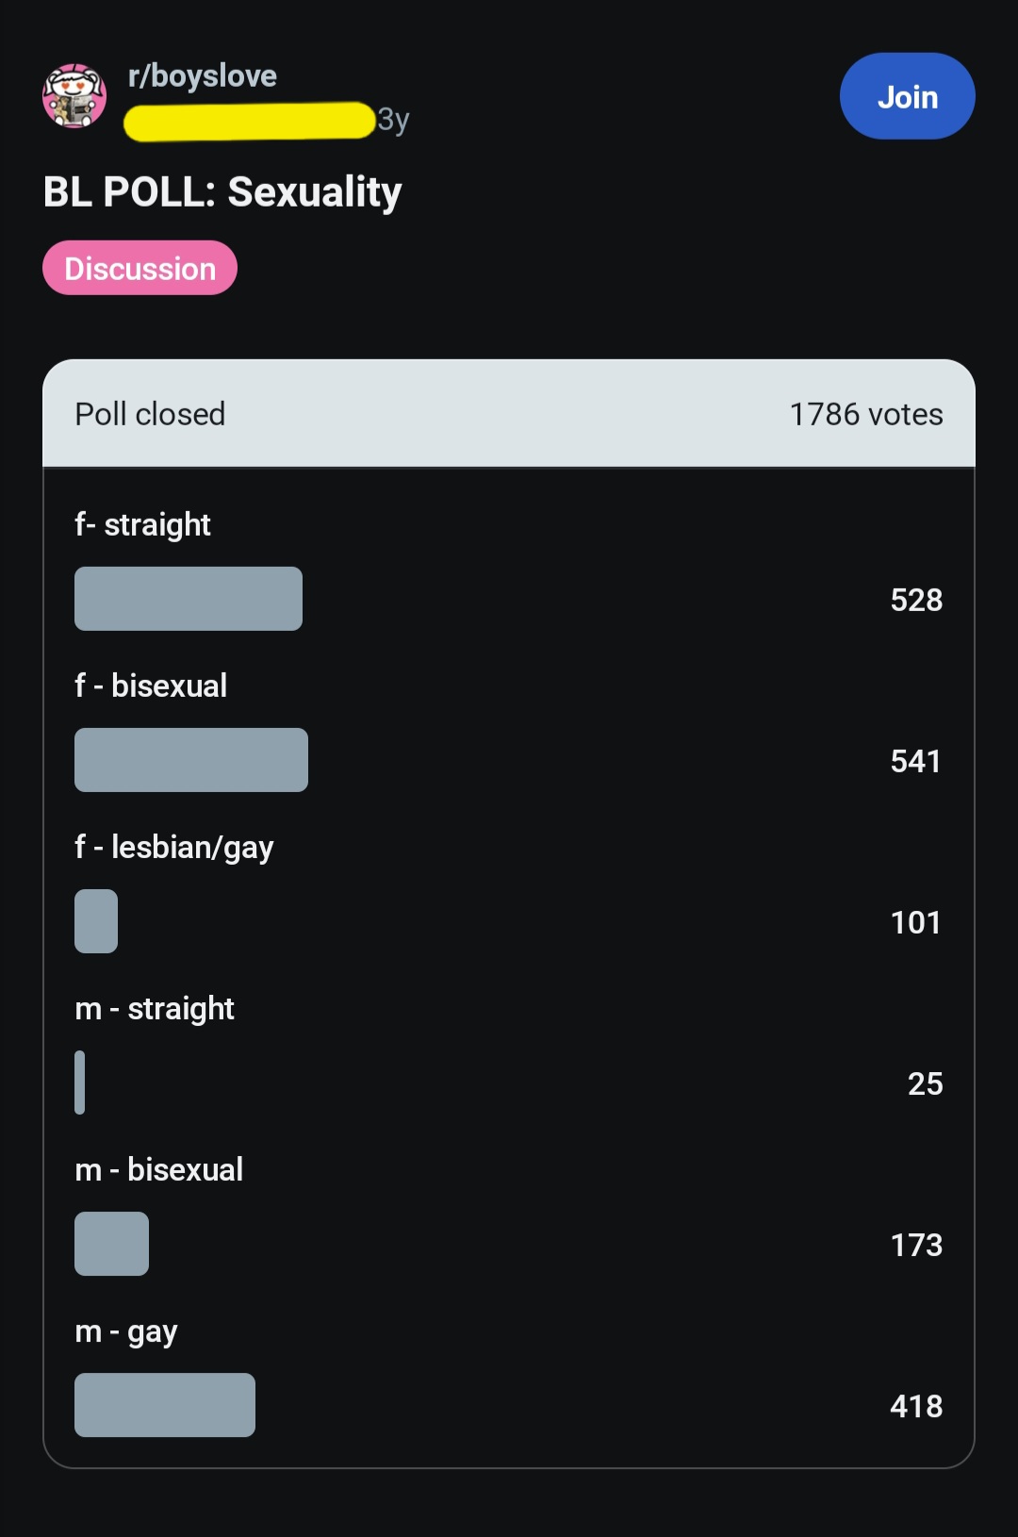Click the 'f - bisexual' result bar
This screenshot has width=1018, height=1537.
(x=191, y=760)
